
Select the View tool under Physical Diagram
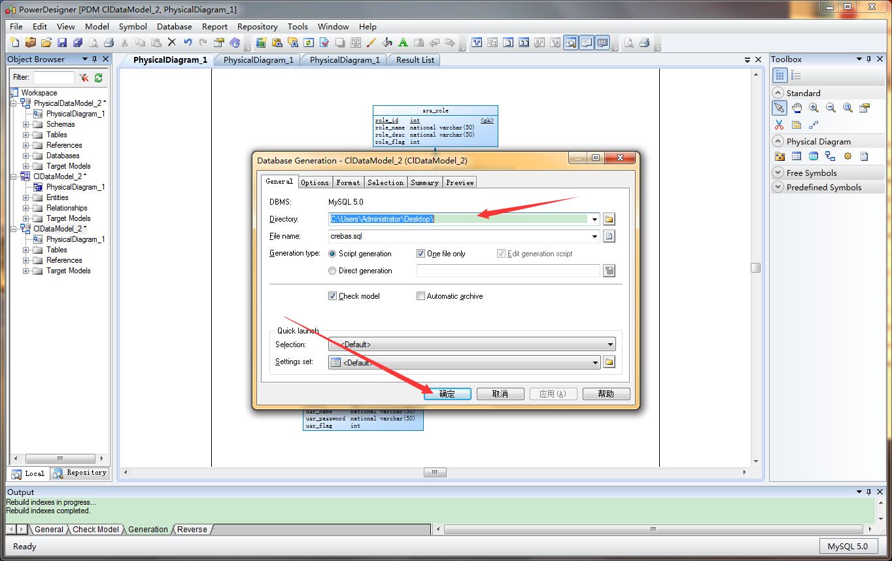[814, 156]
